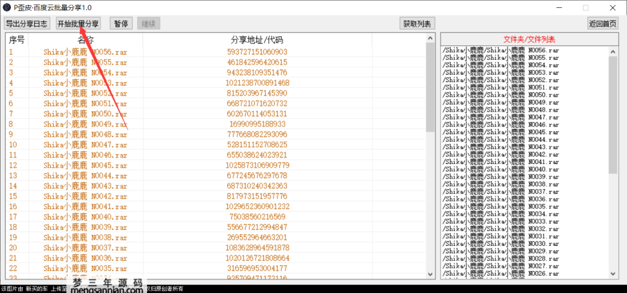Click share code 75038560216569
The height and width of the screenshot is (293, 627).
click(257, 217)
